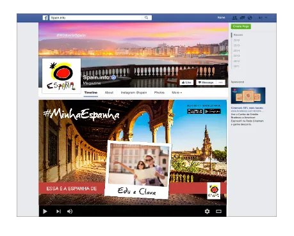Open the sponsored Cinemark ad image
This screenshot has width=294, height=236.
[248, 95]
